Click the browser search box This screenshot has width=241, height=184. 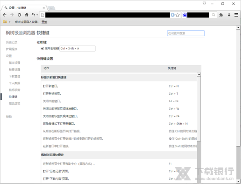198,15
